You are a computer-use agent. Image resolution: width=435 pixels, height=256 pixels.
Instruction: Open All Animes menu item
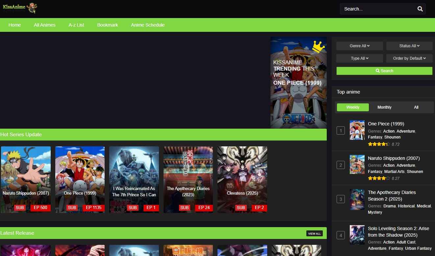45,25
